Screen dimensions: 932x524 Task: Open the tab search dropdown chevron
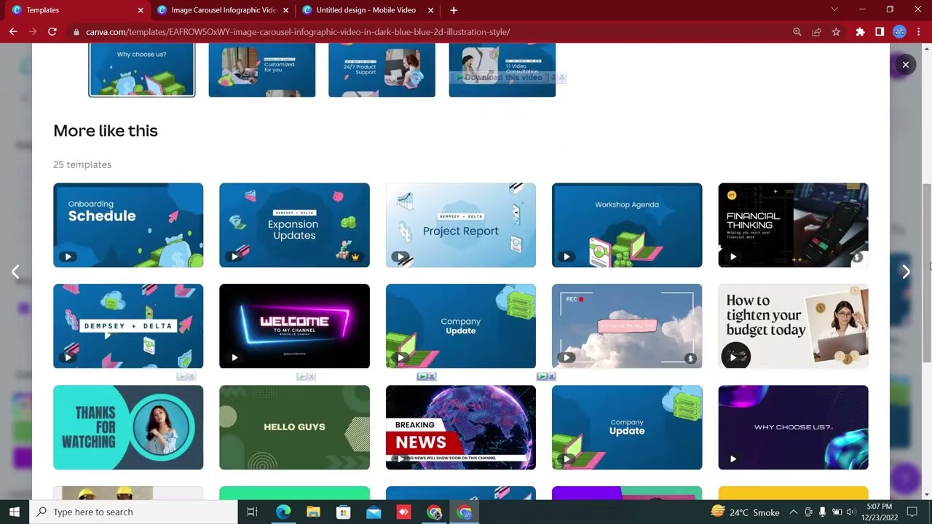point(834,9)
